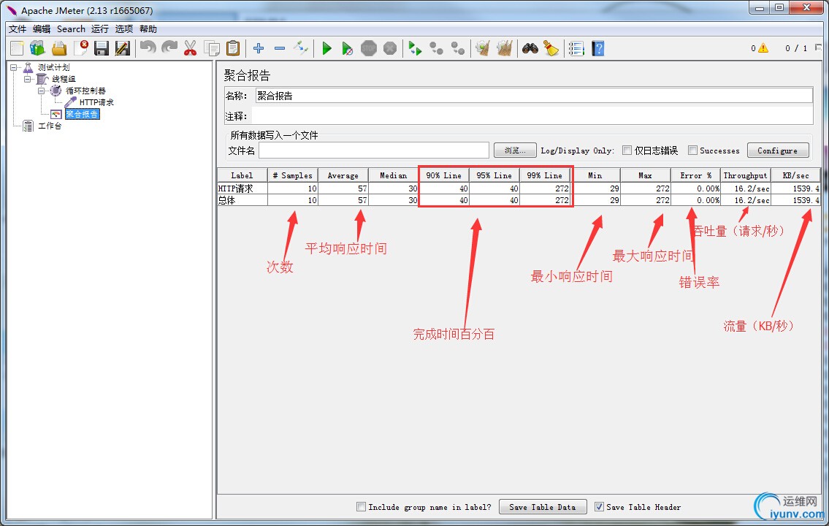Click Save Table Data button

point(543,506)
